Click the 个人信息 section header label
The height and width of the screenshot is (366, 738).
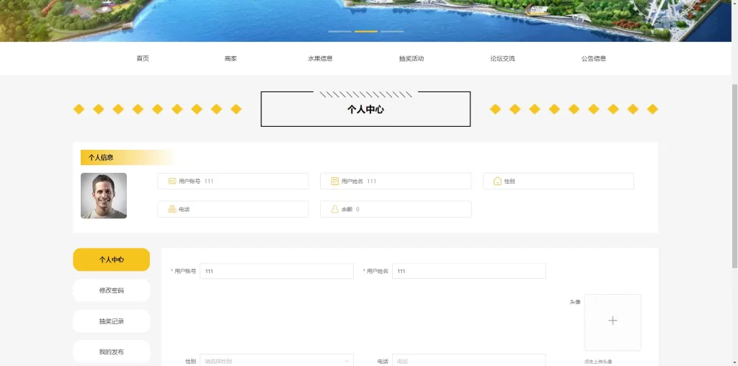click(x=101, y=158)
